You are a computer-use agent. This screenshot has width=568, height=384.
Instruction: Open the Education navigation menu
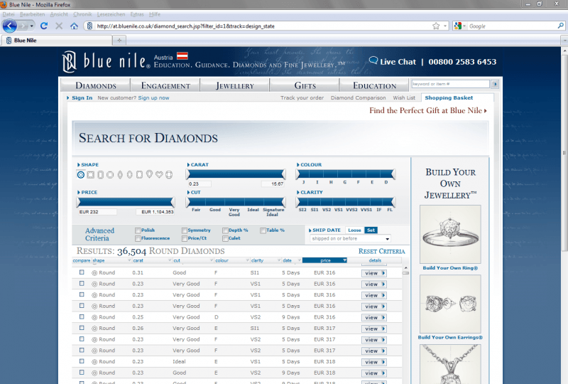coord(375,85)
